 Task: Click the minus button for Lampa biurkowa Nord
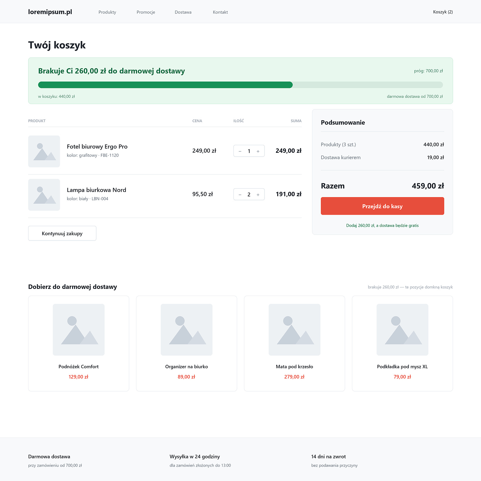pyautogui.click(x=240, y=194)
